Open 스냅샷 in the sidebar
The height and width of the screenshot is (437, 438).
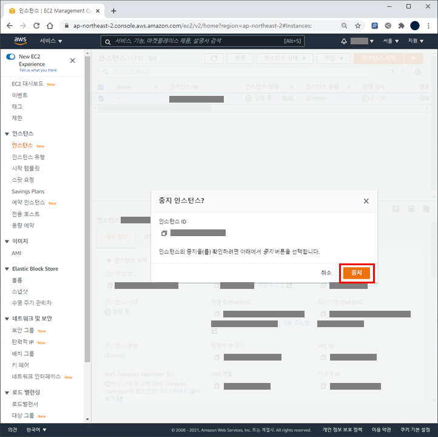click(20, 291)
